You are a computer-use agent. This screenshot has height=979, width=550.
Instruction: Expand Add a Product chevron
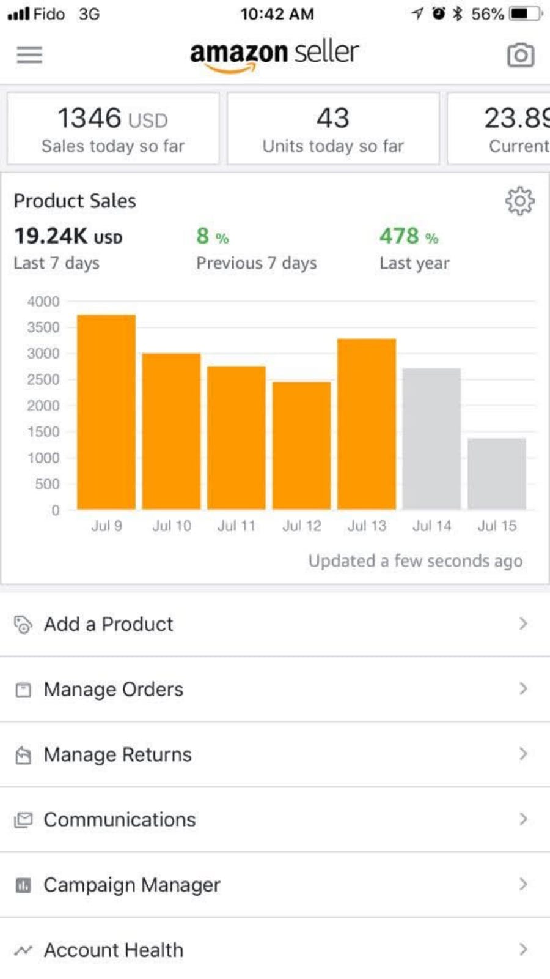click(x=523, y=624)
